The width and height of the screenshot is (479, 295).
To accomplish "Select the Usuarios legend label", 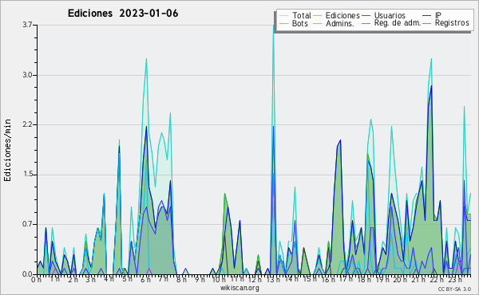I will tap(390, 15).
